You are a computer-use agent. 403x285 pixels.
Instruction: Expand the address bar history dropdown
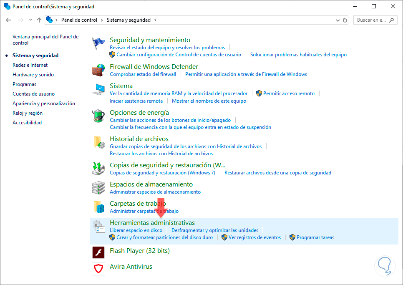click(x=338, y=20)
